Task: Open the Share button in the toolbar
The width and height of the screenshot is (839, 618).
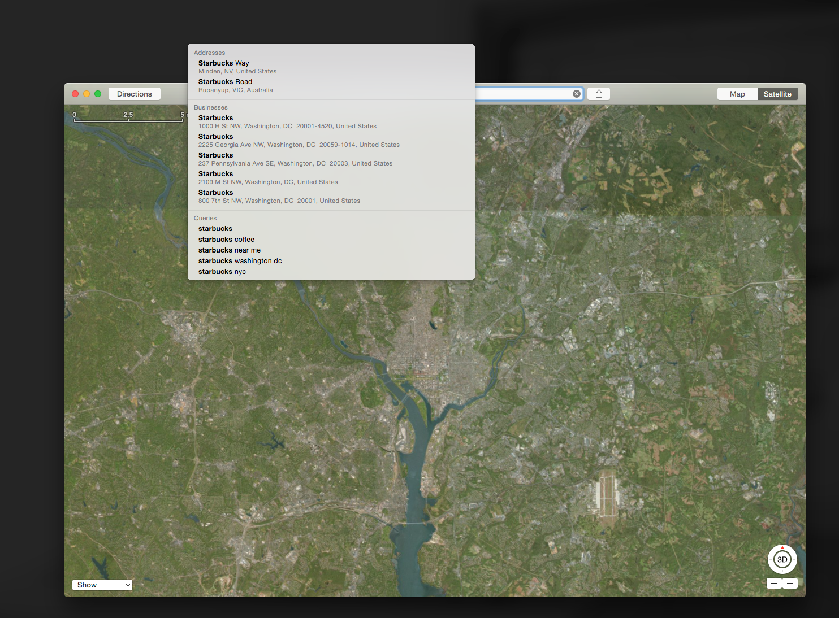Action: tap(599, 94)
